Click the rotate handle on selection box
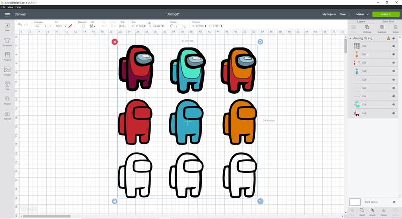The image size is (402, 219). pyautogui.click(x=260, y=42)
